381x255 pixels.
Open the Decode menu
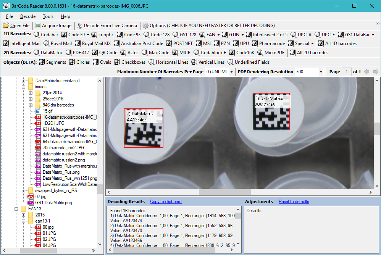27,16
